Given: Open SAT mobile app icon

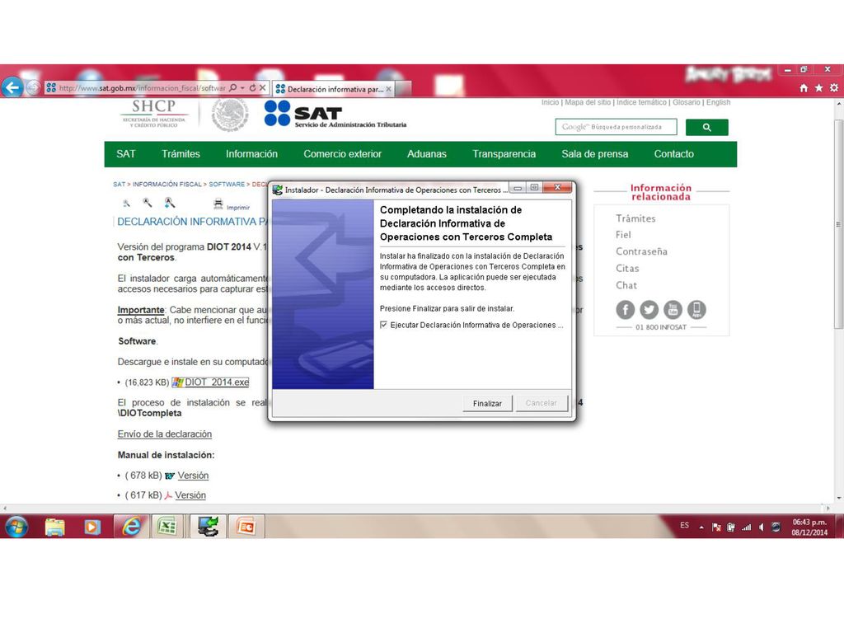Looking at the screenshot, I should 696,310.
